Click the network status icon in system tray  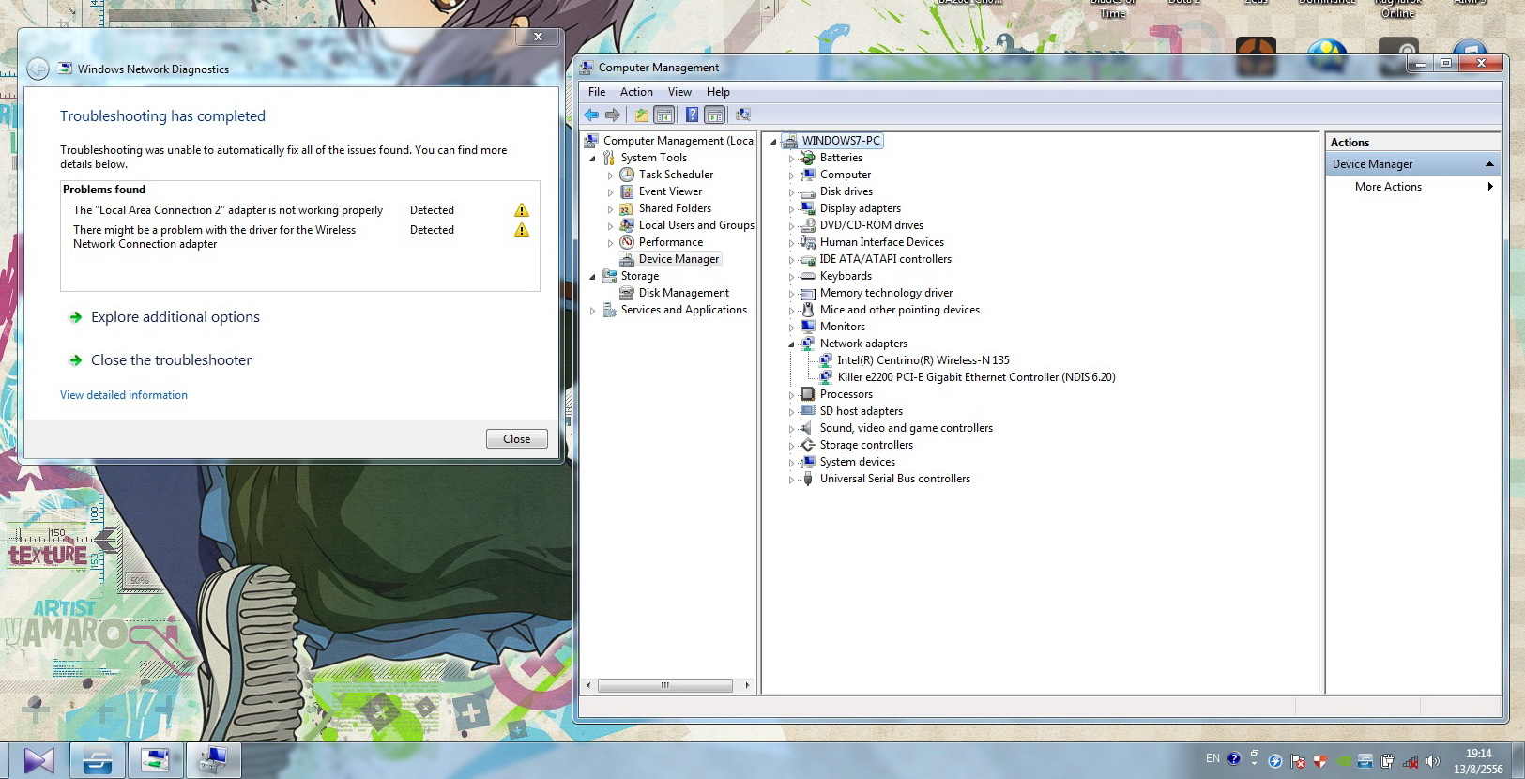click(1410, 761)
